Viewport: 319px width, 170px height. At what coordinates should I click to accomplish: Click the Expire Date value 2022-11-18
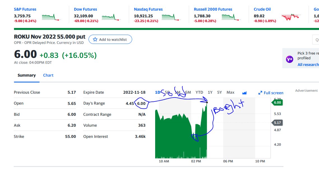coord(134,93)
